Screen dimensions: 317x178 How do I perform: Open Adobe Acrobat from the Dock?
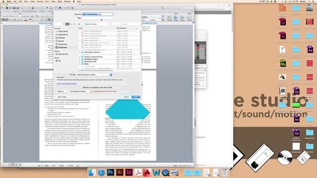click(138, 173)
